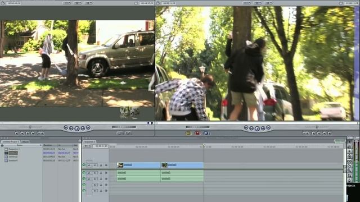This screenshot has height=202, width=360.
Task: Toggle A3 track audible control
Action: (84, 185)
